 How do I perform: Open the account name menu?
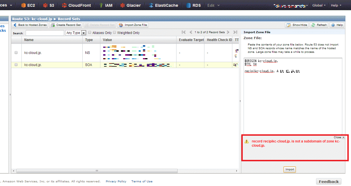tap(291, 5)
